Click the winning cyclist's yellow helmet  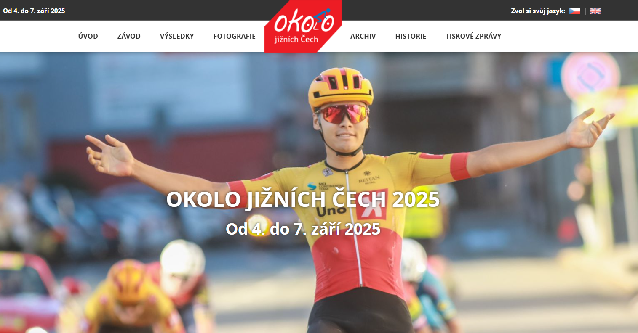(340, 87)
